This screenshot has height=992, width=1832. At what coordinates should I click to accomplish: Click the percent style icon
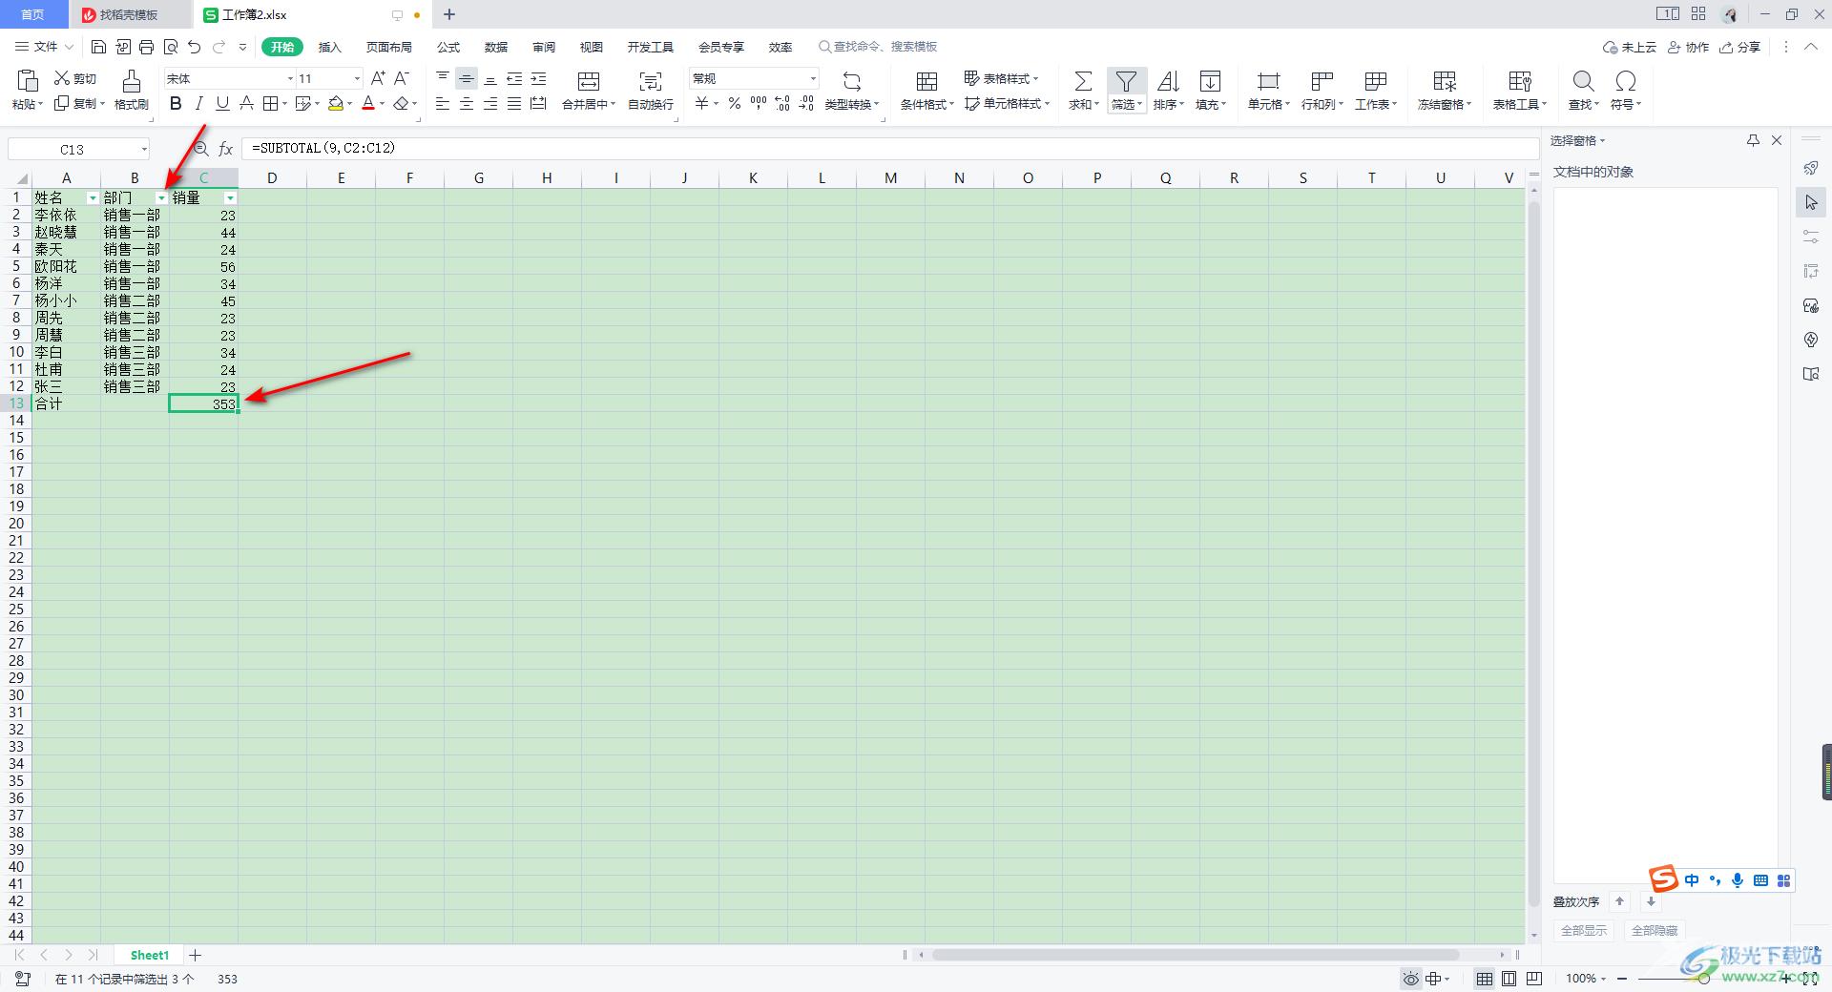click(734, 103)
